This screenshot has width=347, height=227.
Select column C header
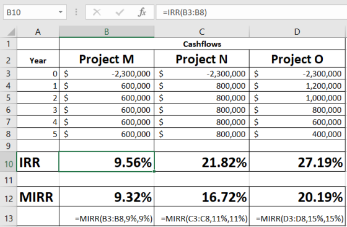tap(201, 32)
